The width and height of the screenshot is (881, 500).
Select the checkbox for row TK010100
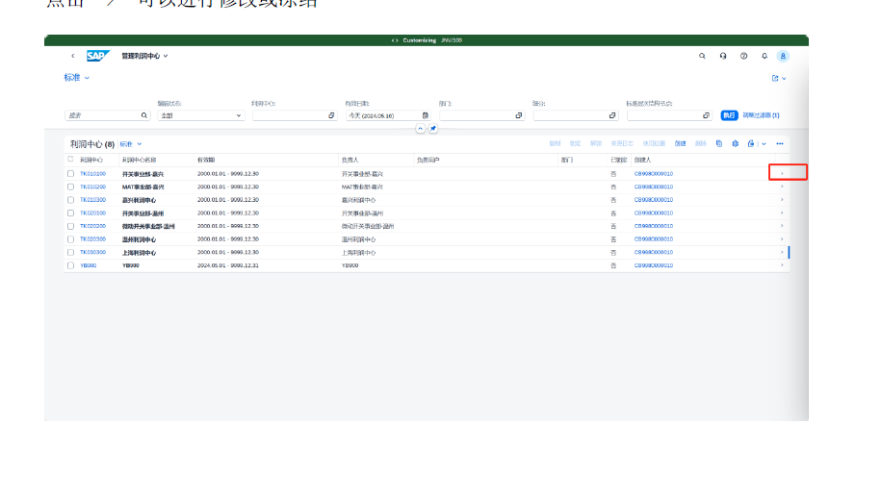coord(70,173)
